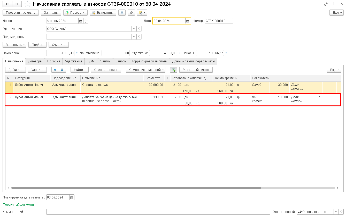
Task: Click the Выплатить button
Action: (103, 12)
